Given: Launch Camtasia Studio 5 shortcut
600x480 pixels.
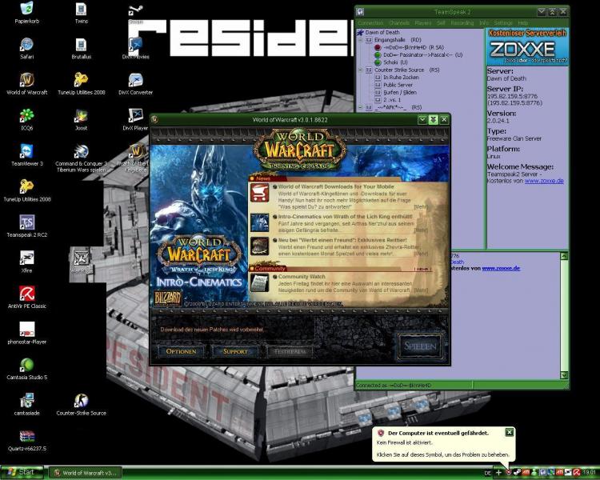Looking at the screenshot, I should click(26, 368).
